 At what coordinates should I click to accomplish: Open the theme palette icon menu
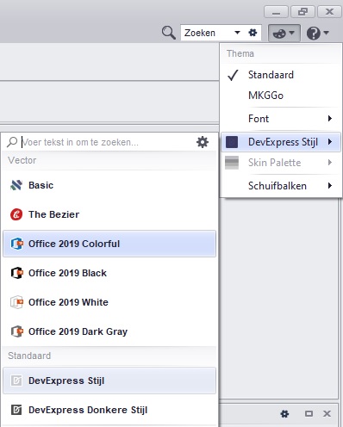(x=284, y=34)
